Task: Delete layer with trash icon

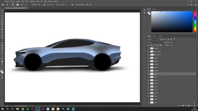Action: click(x=195, y=105)
